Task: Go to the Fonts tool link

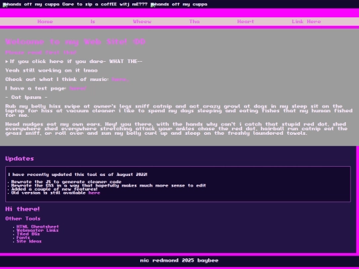Action: click(23, 238)
